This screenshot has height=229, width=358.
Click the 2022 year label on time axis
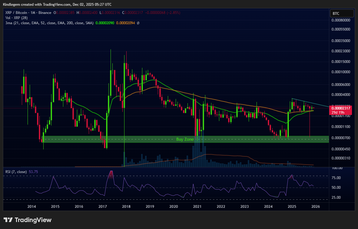tap(221, 207)
